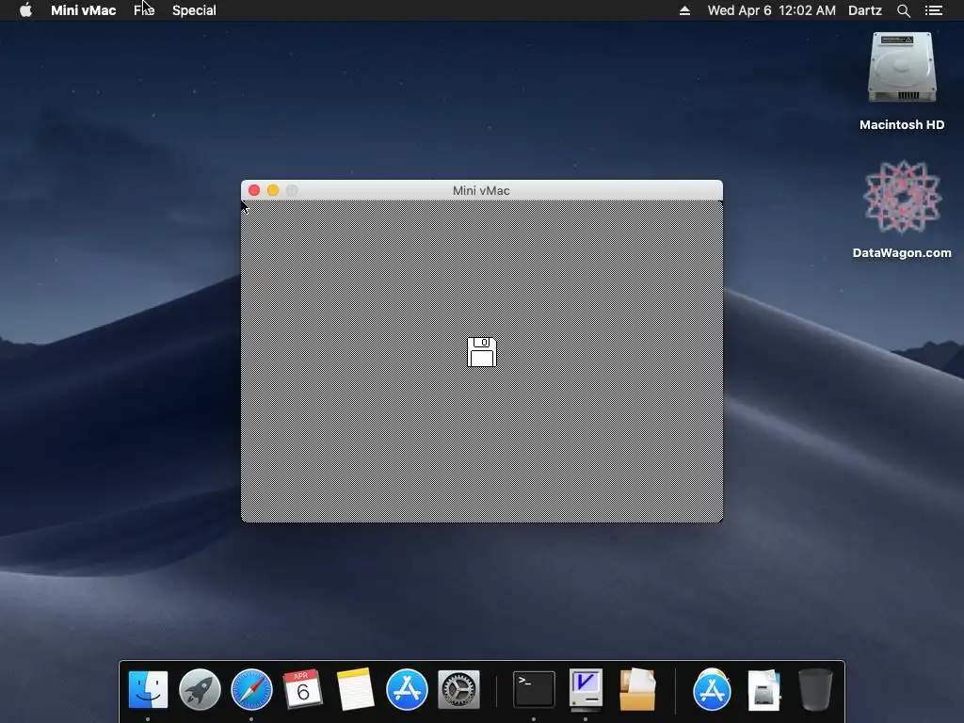Click the eject icon in menu bar
This screenshot has width=964, height=723.
pyautogui.click(x=684, y=10)
